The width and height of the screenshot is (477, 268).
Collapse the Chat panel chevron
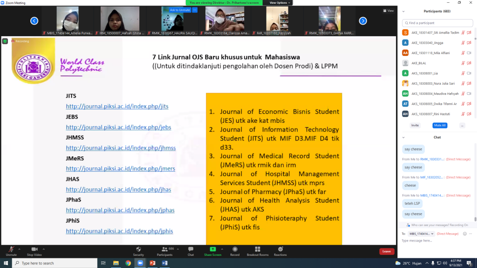pos(403,138)
